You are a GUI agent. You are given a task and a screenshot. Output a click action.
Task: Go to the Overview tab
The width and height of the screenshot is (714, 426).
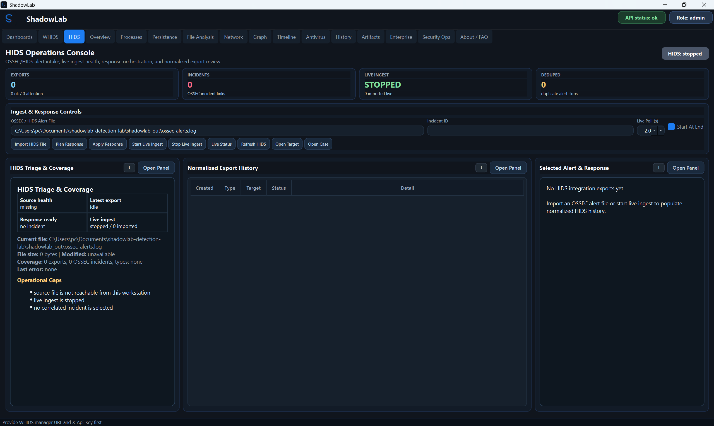[x=100, y=37]
